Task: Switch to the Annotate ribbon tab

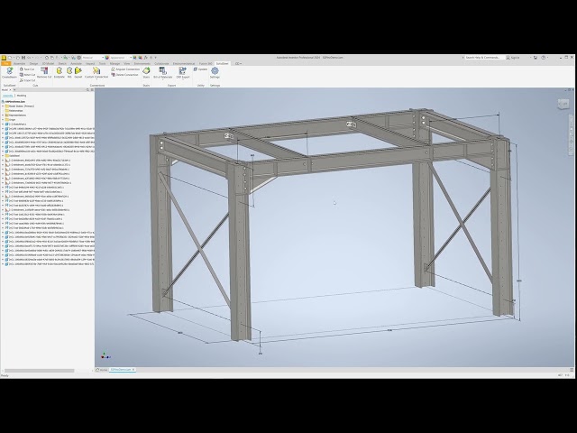Action: click(76, 64)
